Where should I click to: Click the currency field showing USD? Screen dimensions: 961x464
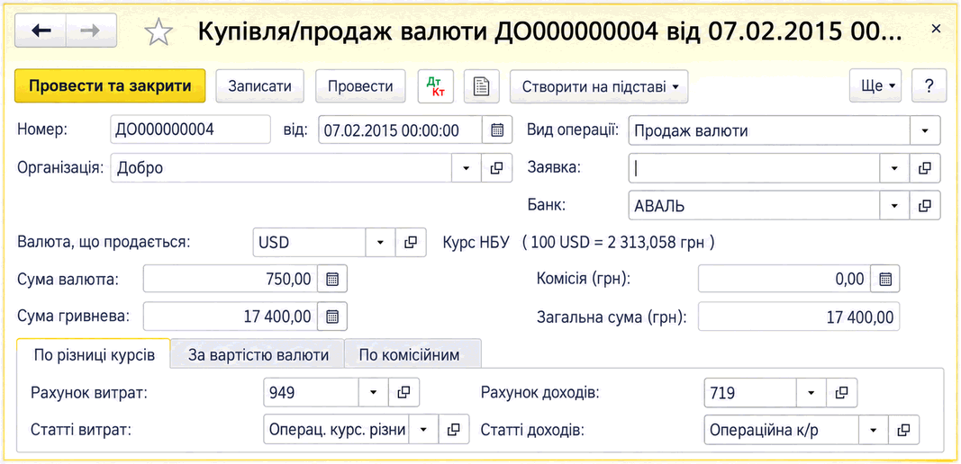tap(310, 243)
